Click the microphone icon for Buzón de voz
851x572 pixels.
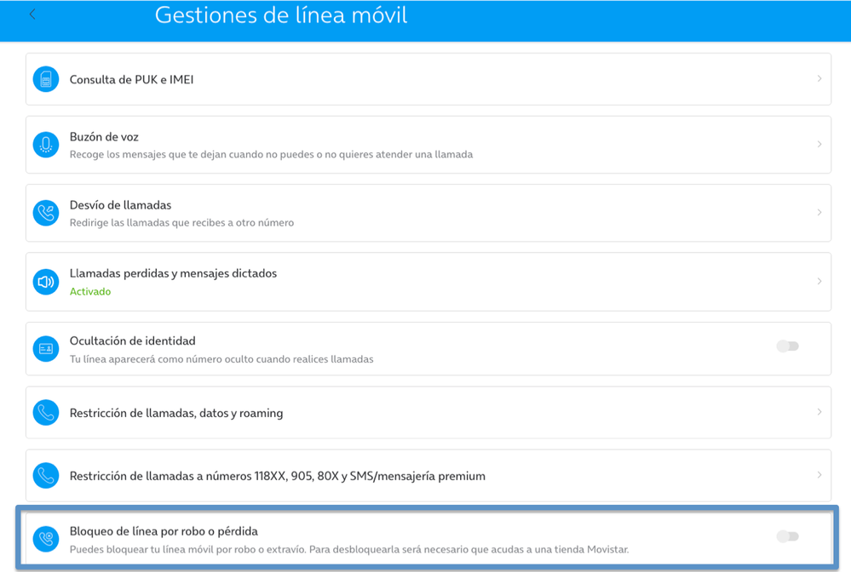coord(45,144)
